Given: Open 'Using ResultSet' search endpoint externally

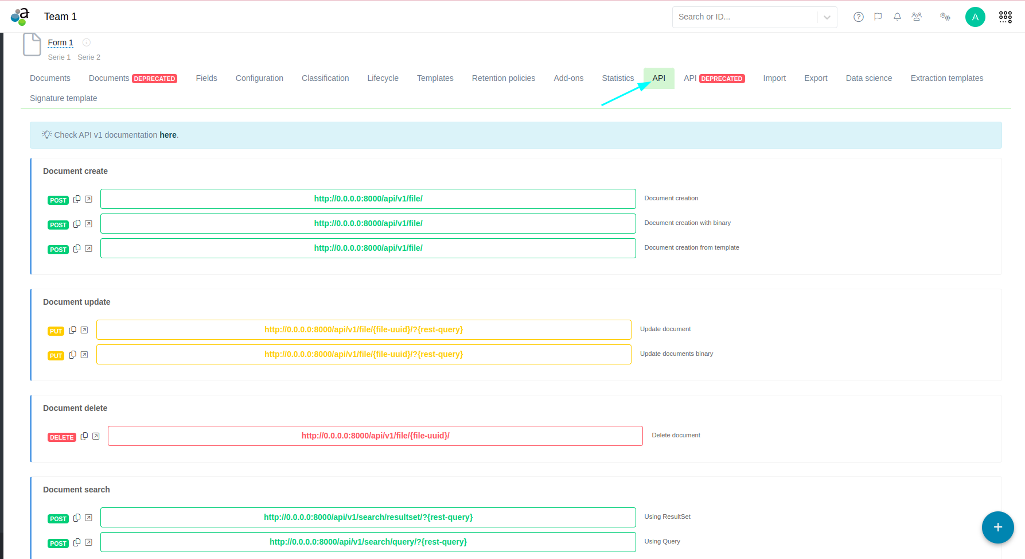Looking at the screenshot, I should (x=88, y=518).
